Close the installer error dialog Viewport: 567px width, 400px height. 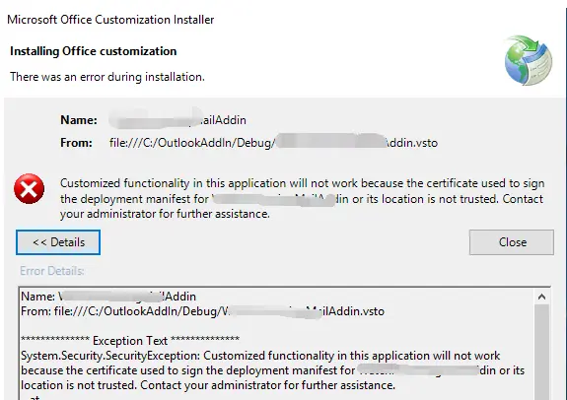(x=512, y=242)
